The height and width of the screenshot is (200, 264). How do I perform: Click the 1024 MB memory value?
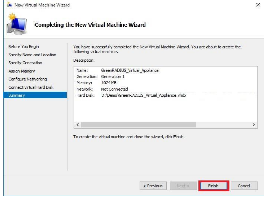coord(109,83)
